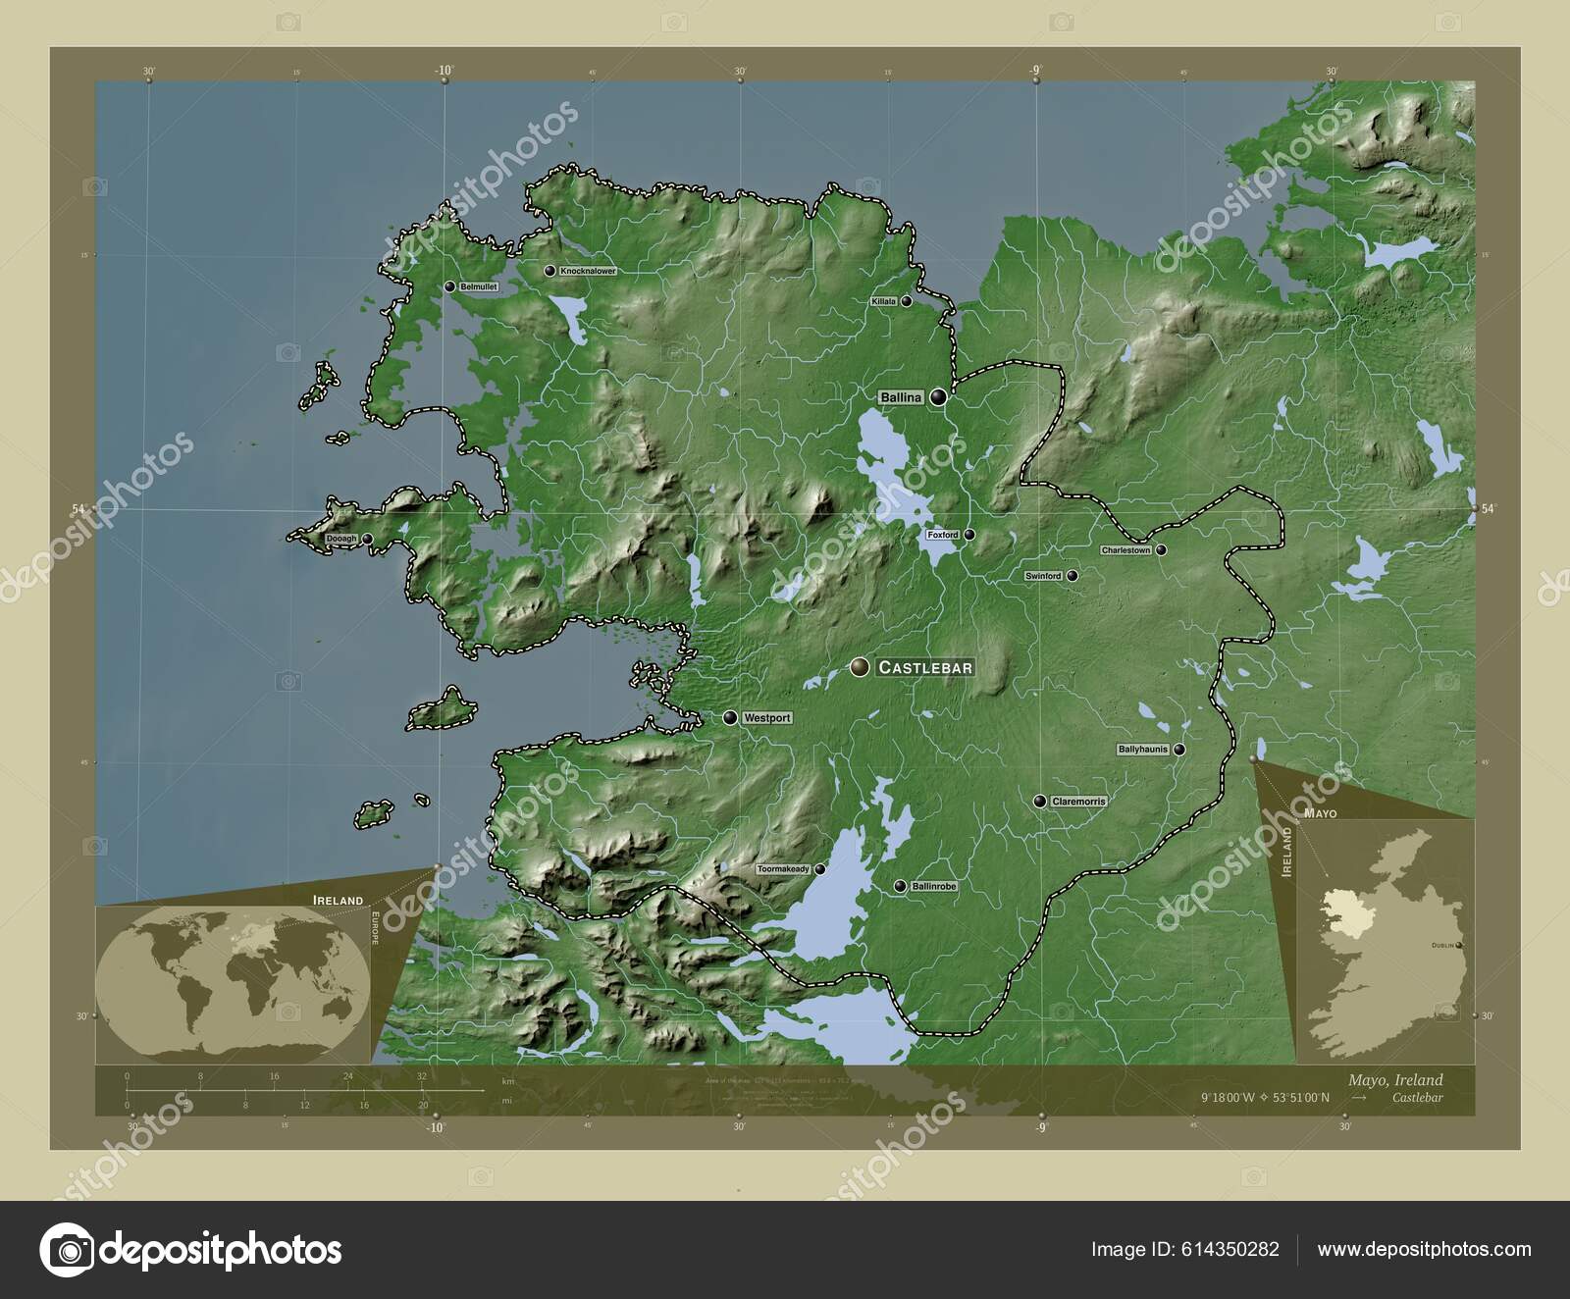Select the Belmullet label tab

478,287
